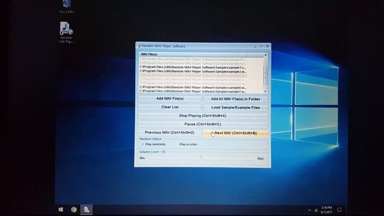Click Add WAV File(s) button
384x216 pixels.
[170, 98]
